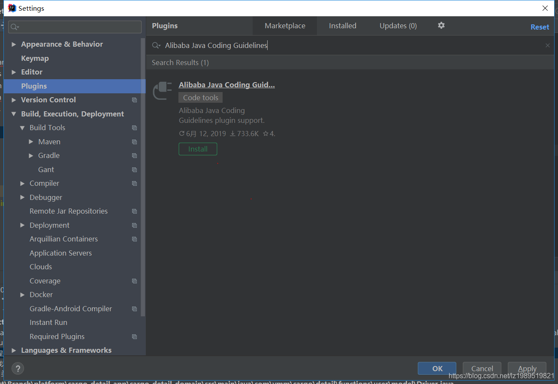This screenshot has width=558, height=384.
Task: Expand the Compiler node
Action: (22, 183)
